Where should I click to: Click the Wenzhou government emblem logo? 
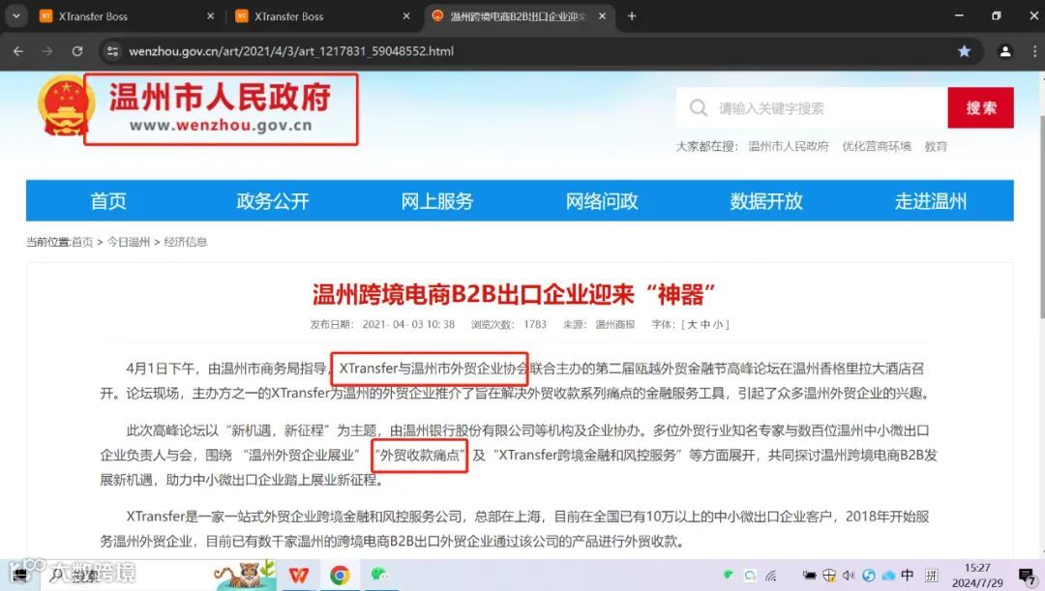(x=66, y=105)
